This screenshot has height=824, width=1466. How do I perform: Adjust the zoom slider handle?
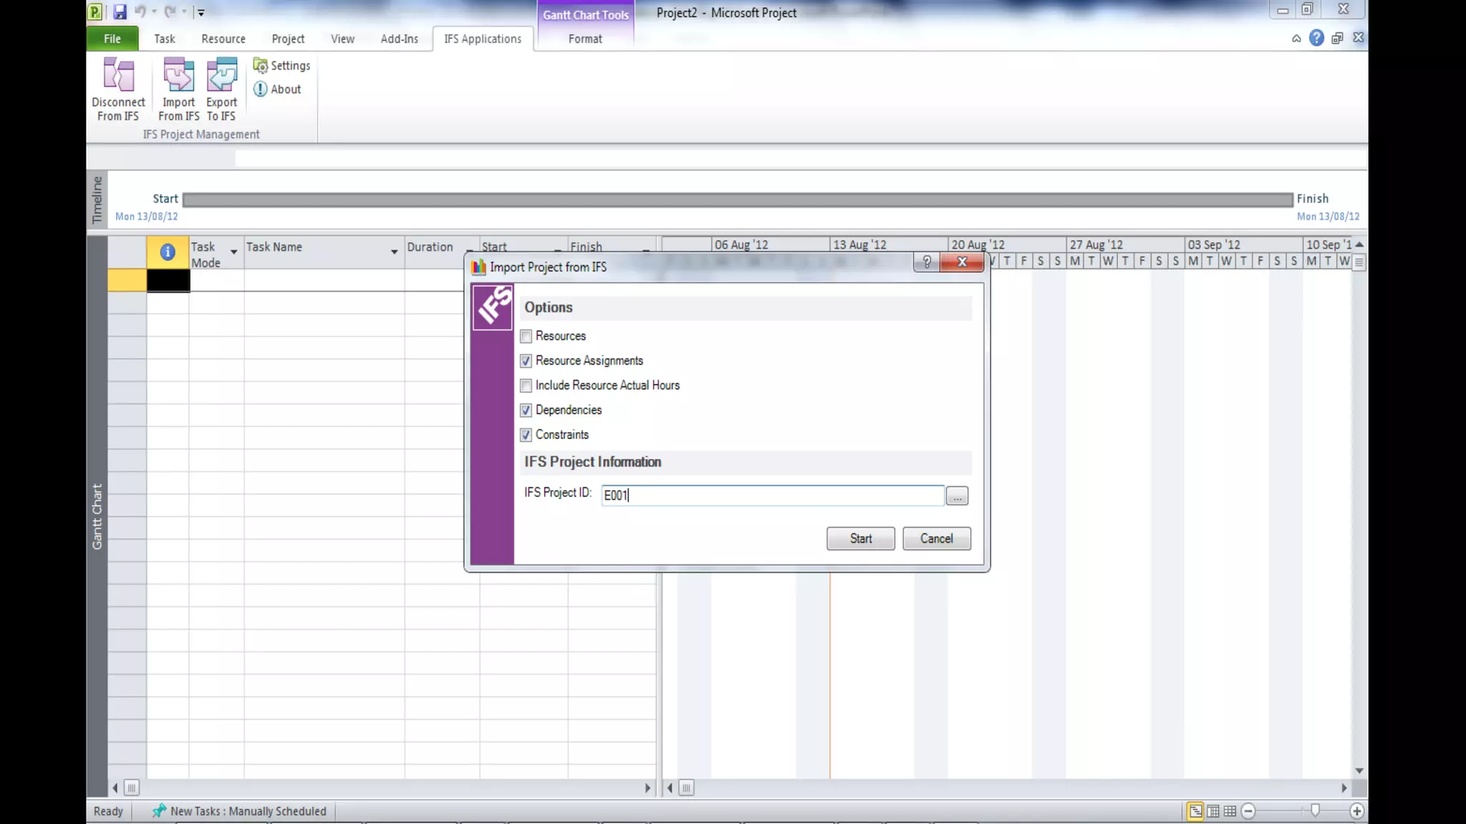click(1315, 810)
